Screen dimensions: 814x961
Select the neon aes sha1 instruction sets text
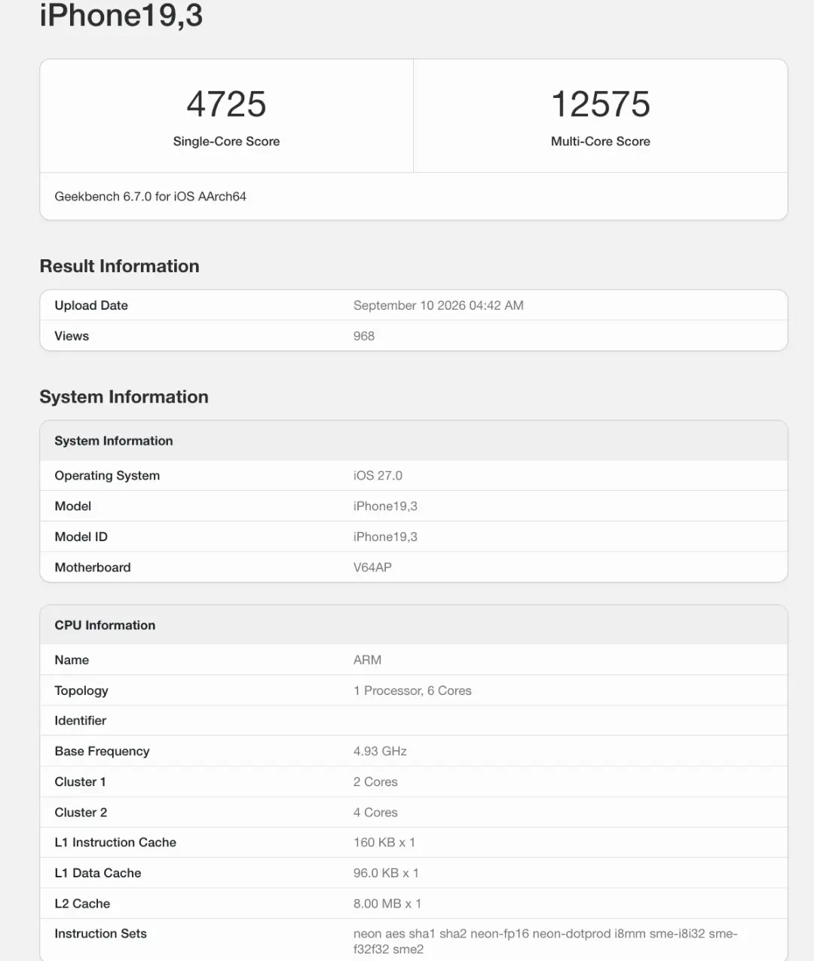click(545, 941)
